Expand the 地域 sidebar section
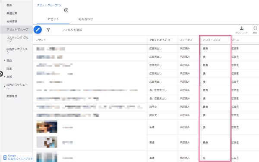Screen dimensions: 259x162 (4, 77)
